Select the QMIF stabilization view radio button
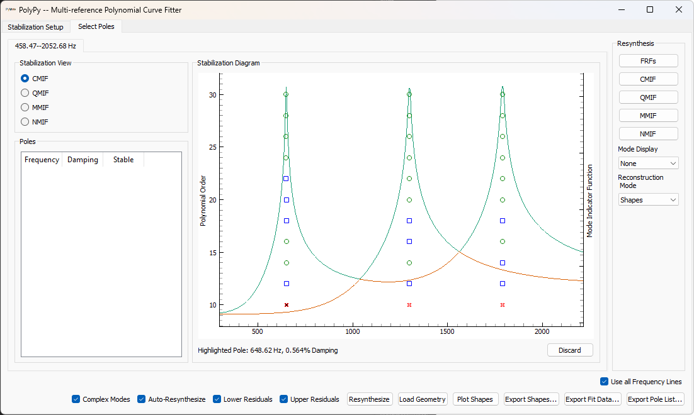This screenshot has width=694, height=415. click(25, 93)
